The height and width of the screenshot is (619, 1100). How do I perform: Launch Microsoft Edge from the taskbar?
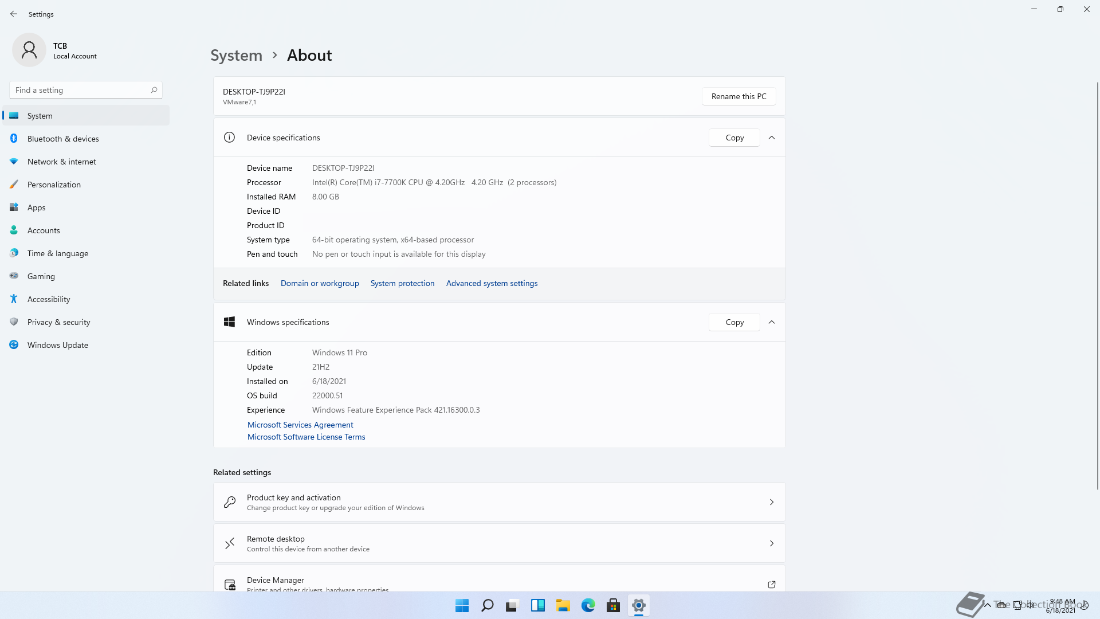588,605
